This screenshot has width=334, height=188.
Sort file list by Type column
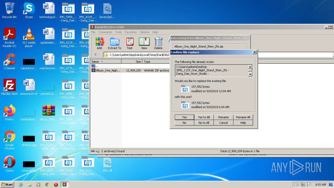pyautogui.click(x=156, y=62)
